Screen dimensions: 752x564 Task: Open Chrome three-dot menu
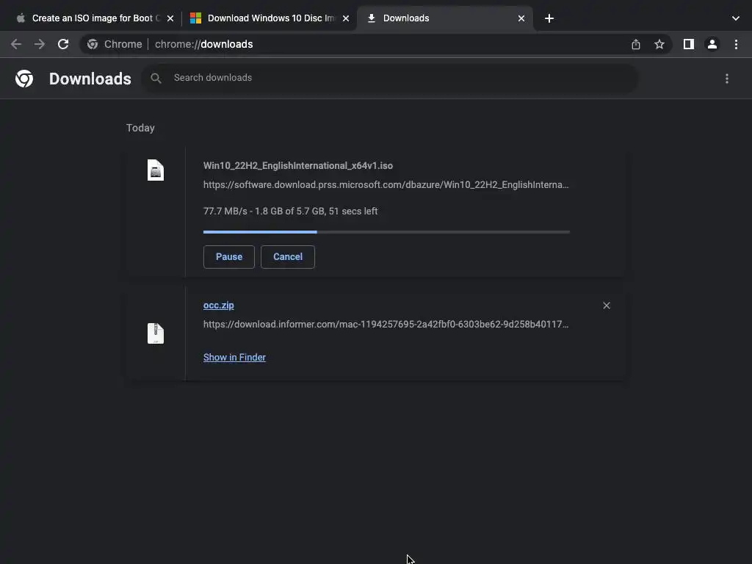pos(736,44)
